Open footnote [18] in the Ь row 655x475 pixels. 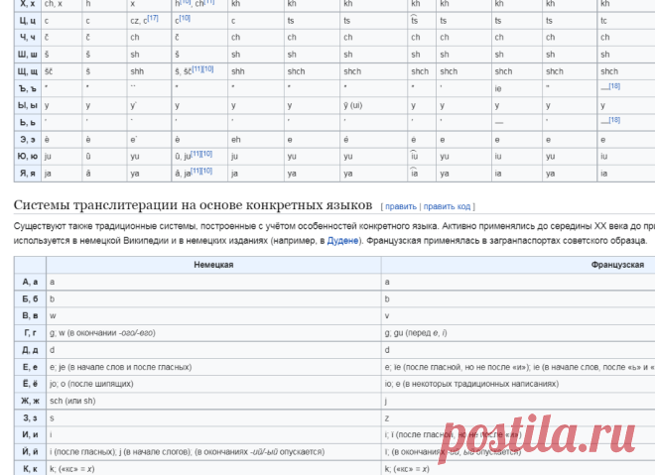[x=614, y=120]
